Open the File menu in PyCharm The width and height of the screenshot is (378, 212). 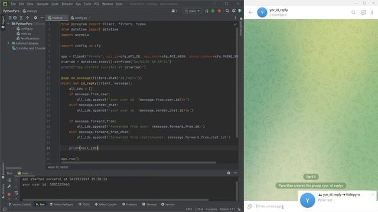tap(13, 4)
